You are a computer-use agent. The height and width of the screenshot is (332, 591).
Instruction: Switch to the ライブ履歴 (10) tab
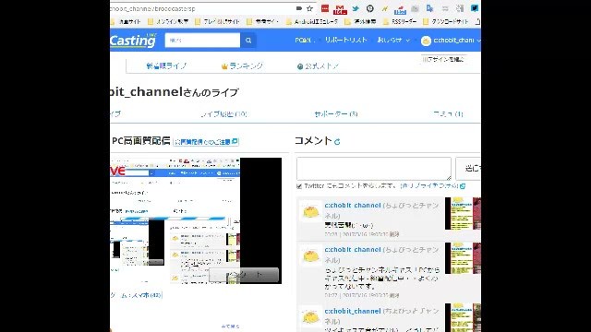click(224, 114)
